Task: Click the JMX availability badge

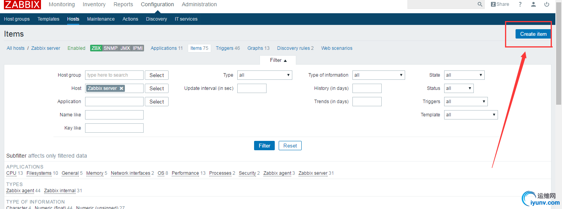Action: coord(125,48)
